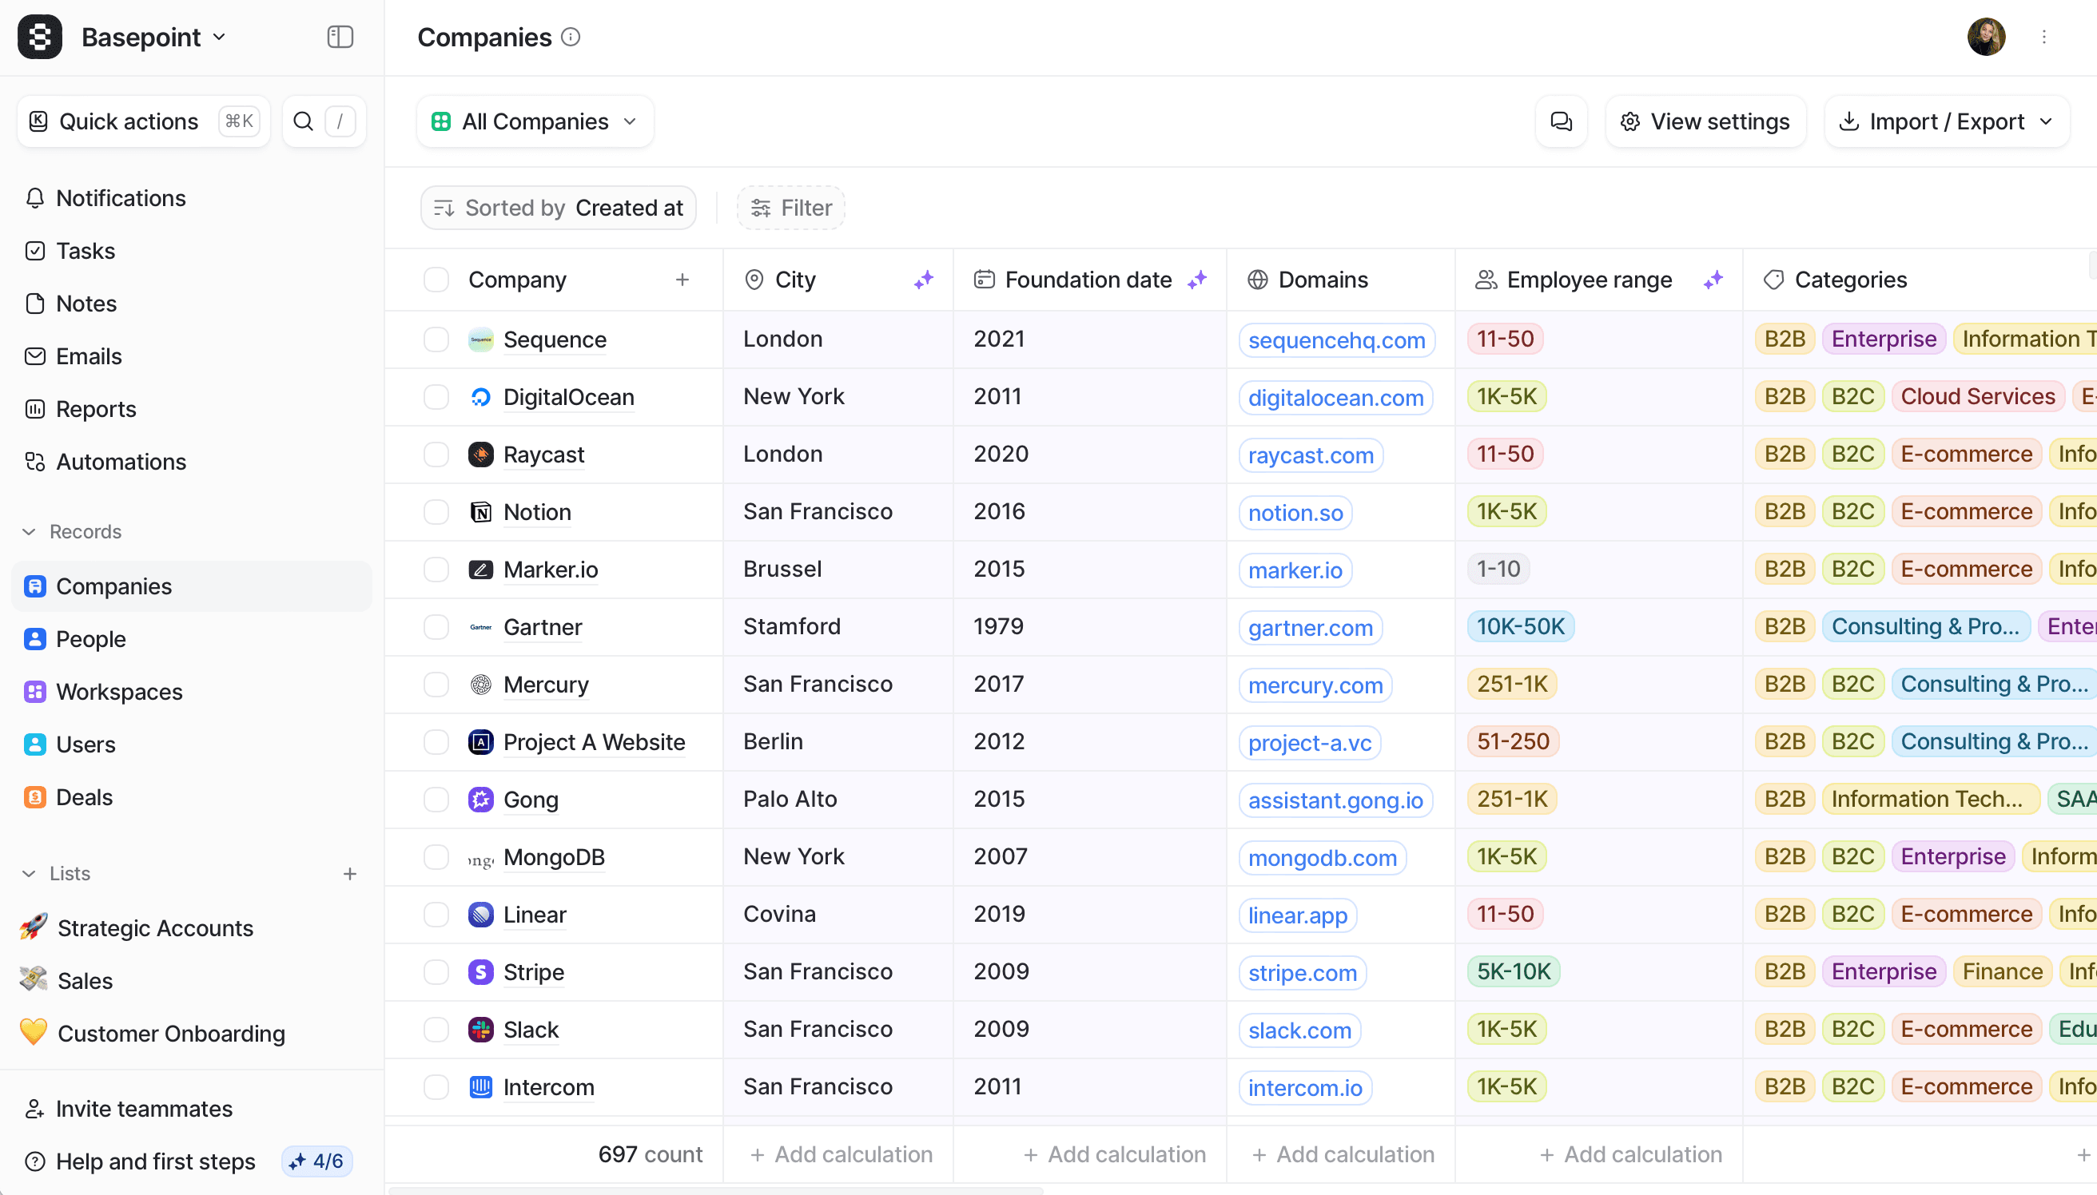Collapse the sidebar panel icon
Screen dimensions: 2097x1195
click(x=340, y=37)
